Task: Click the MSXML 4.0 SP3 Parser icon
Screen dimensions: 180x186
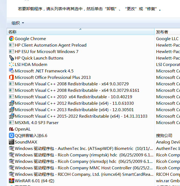Action: pyautogui.click(x=11, y=122)
